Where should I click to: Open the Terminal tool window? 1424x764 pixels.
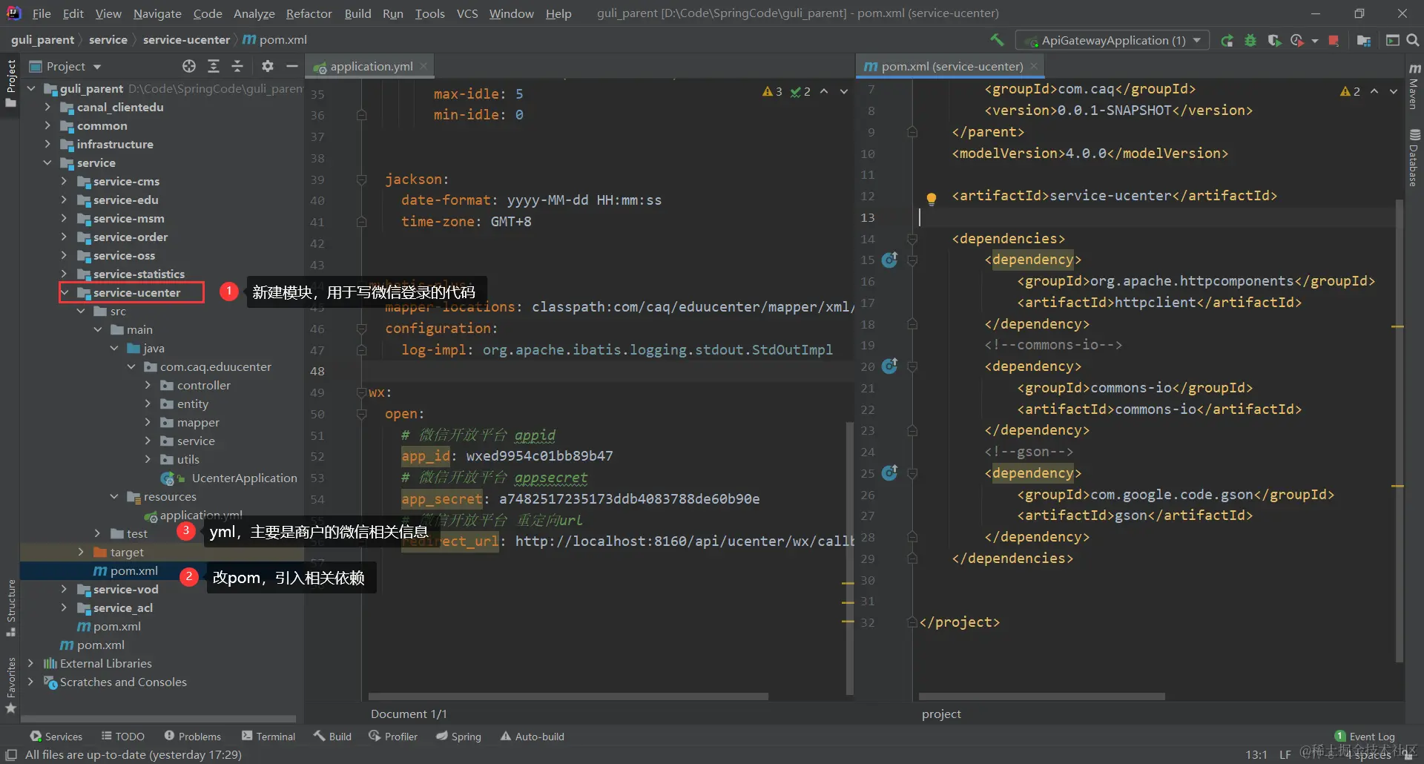click(268, 736)
